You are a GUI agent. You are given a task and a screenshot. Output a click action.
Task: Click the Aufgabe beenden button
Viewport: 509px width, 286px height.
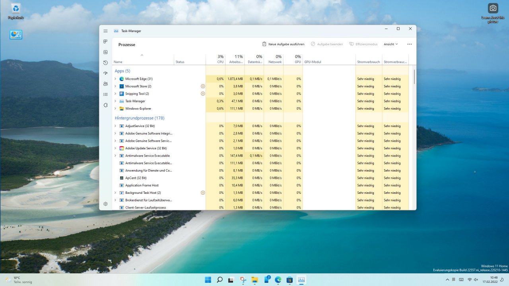327,44
